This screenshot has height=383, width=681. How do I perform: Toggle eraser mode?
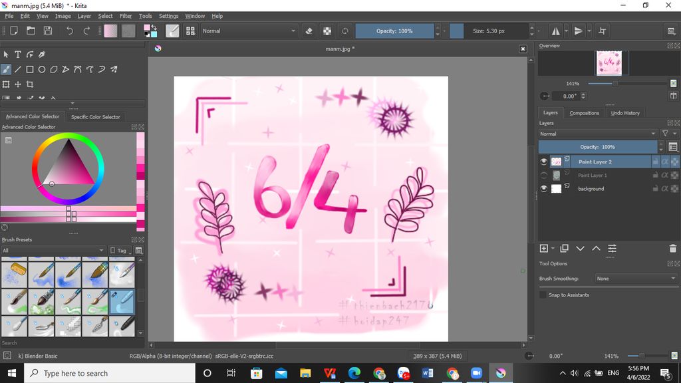tap(309, 31)
